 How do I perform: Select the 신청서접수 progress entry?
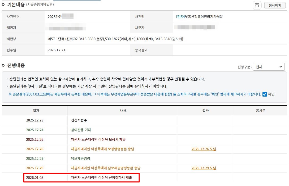point(79,120)
